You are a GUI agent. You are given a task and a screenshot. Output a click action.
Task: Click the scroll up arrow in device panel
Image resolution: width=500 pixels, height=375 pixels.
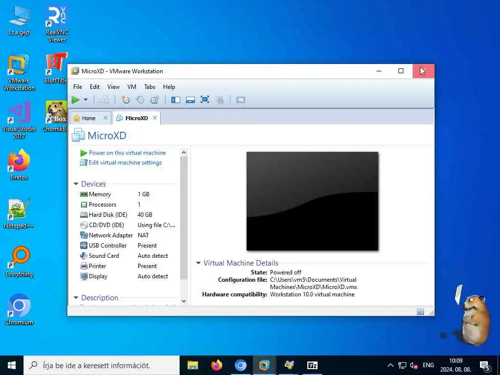(184, 153)
